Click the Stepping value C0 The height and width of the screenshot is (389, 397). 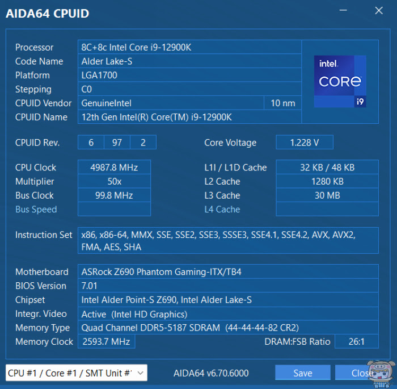[x=189, y=89]
